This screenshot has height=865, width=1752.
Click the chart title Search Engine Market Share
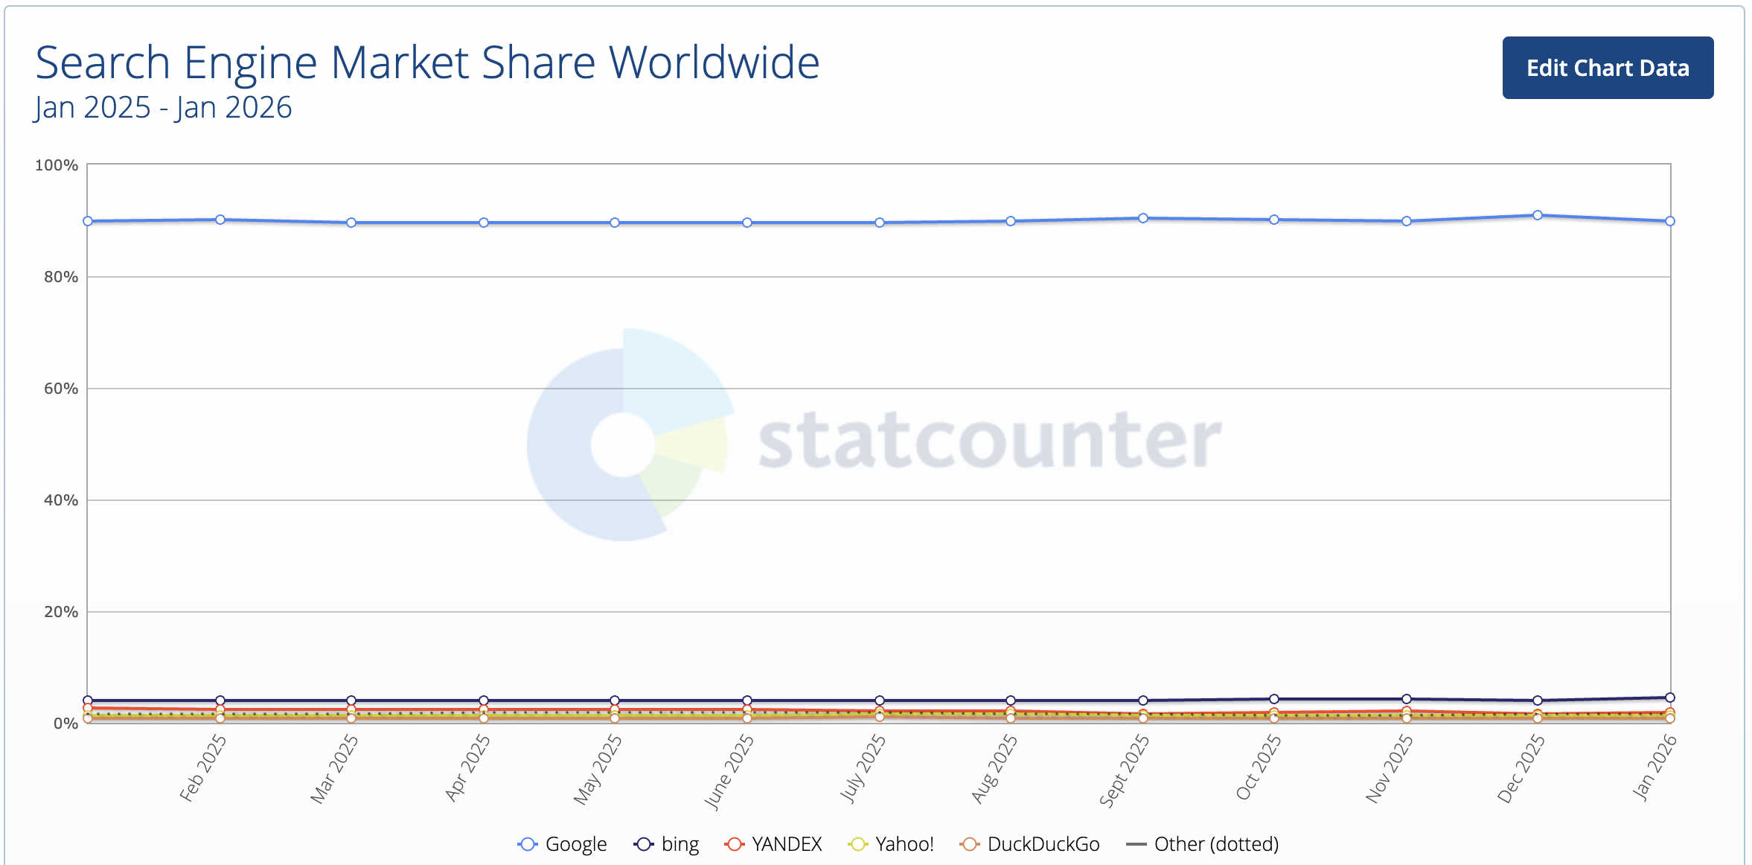[x=427, y=62]
